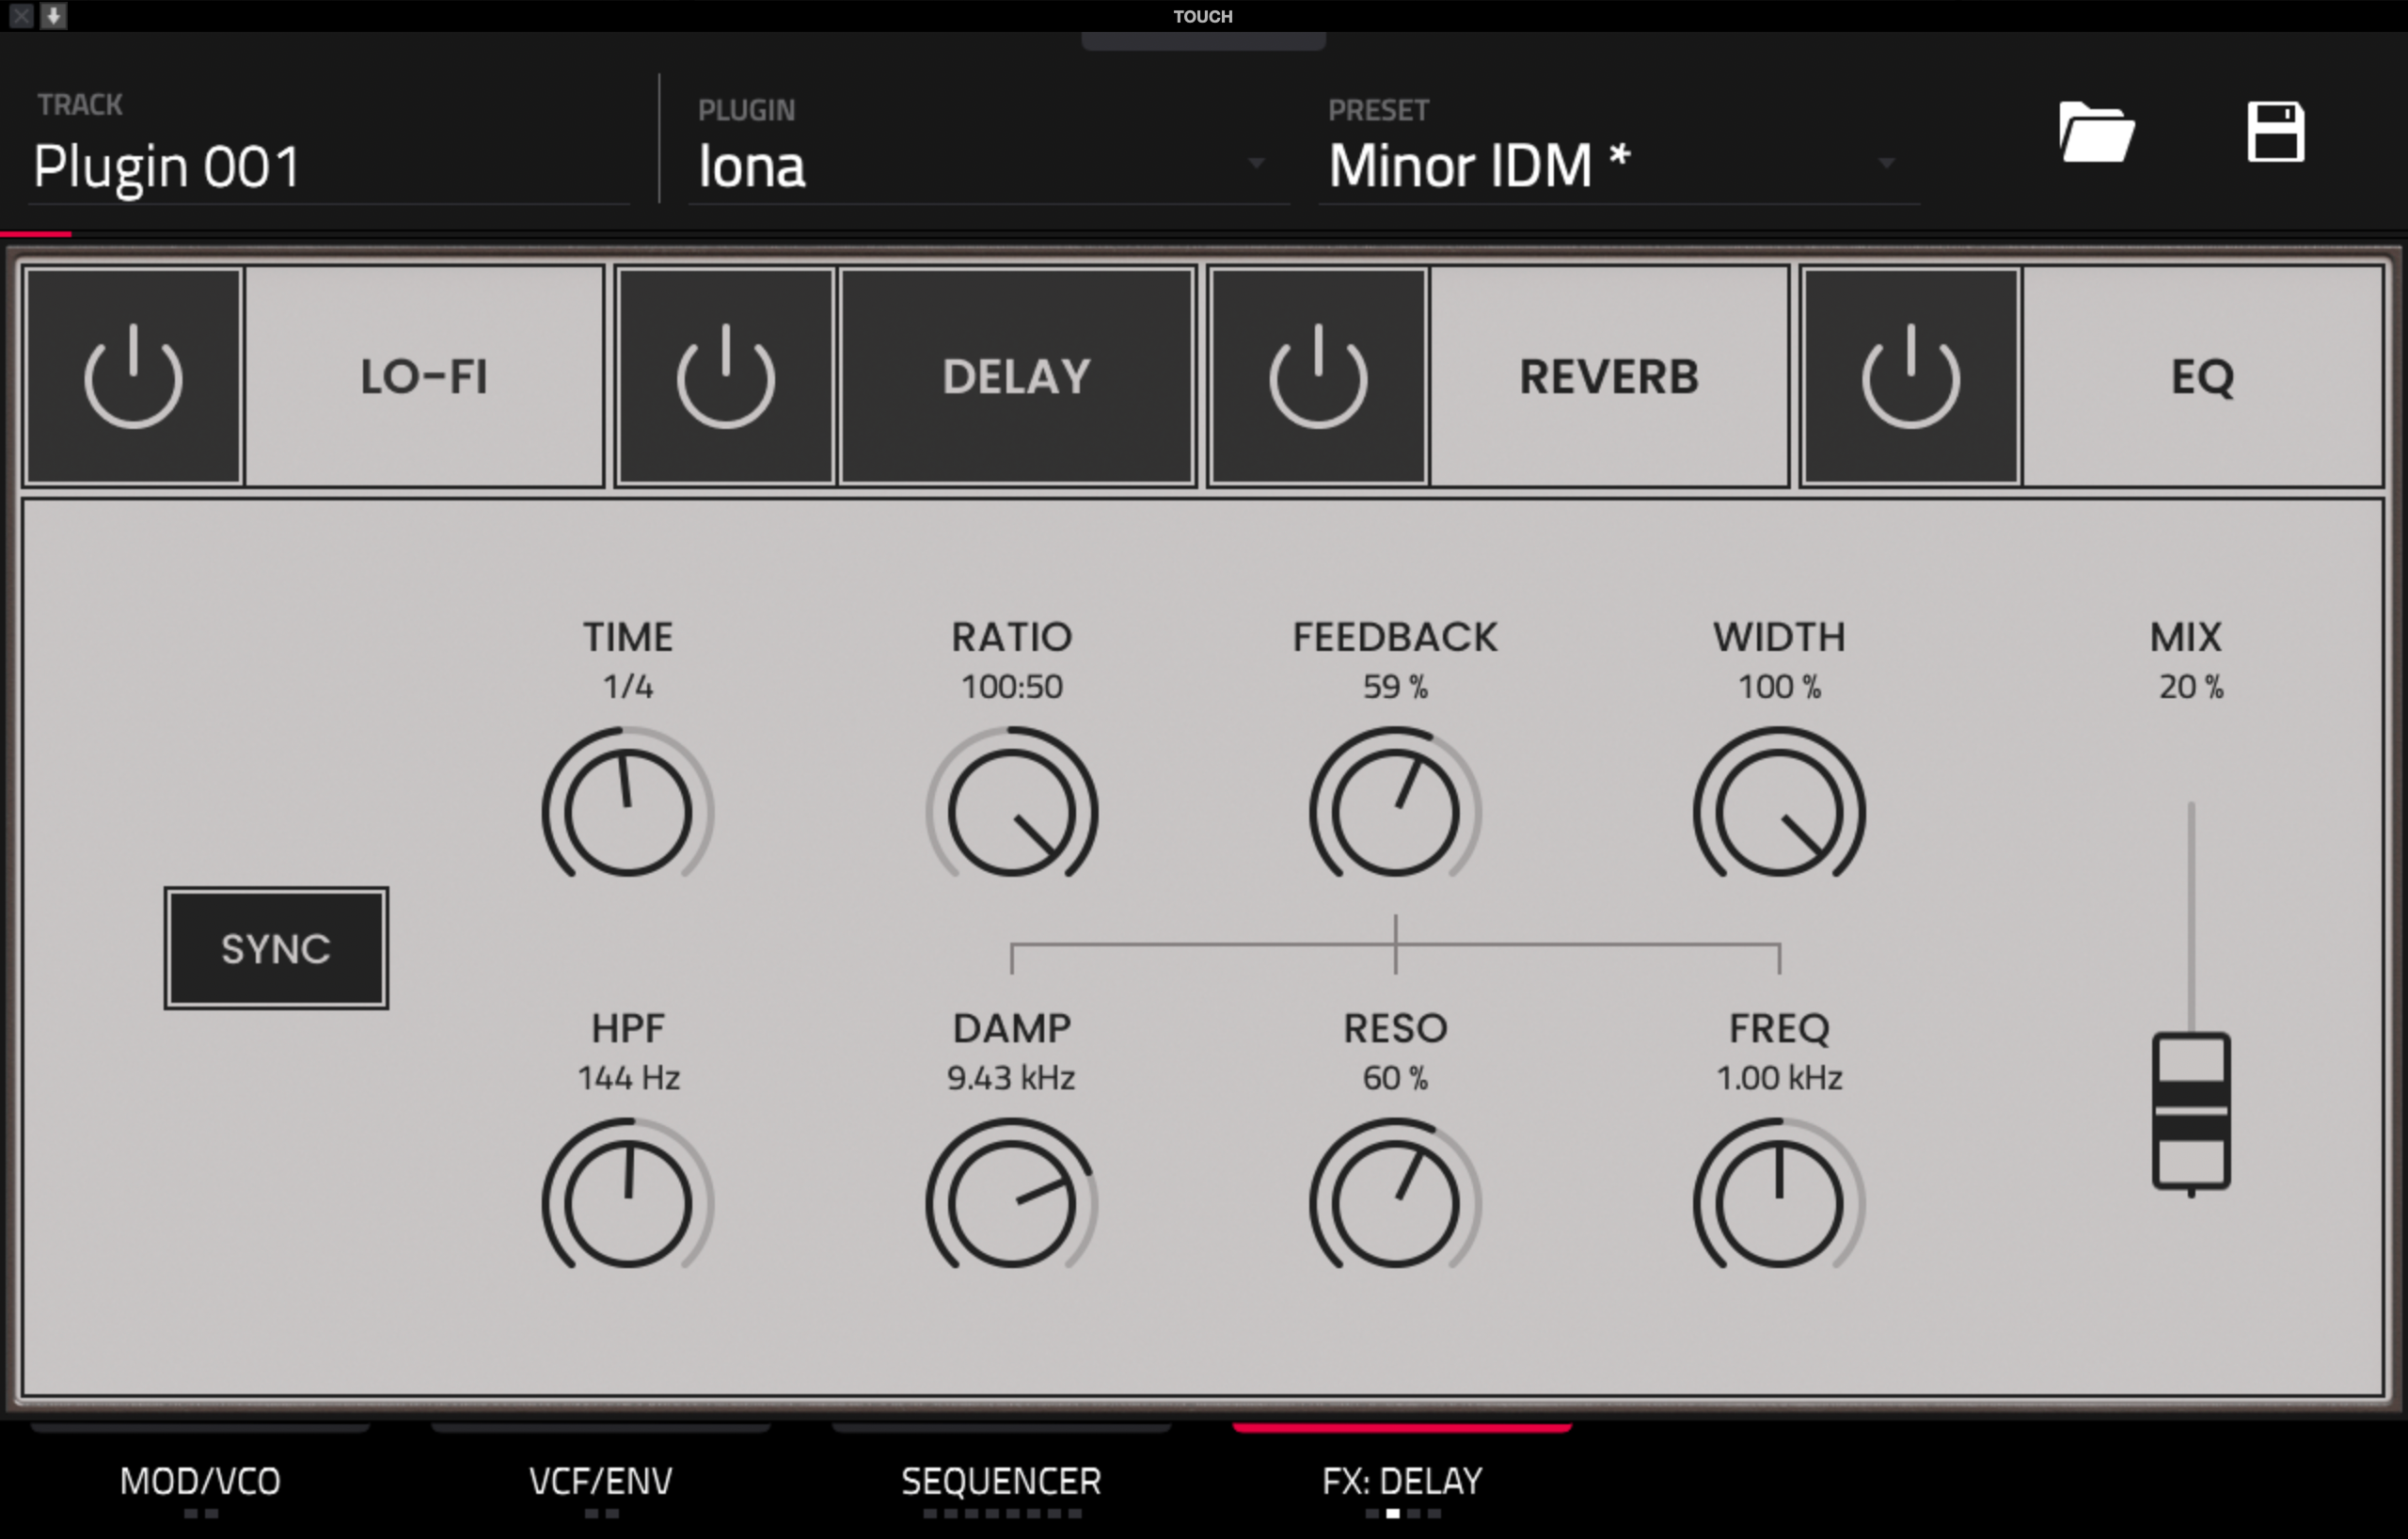Click the MIX slider handle

click(x=2190, y=1111)
